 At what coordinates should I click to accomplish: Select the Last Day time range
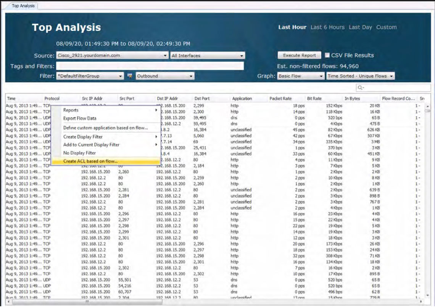click(360, 27)
